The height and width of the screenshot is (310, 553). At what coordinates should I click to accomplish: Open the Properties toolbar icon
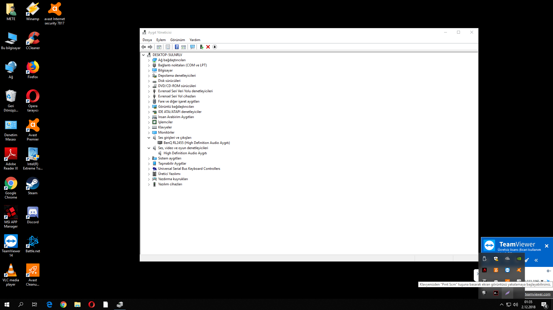[x=168, y=47]
